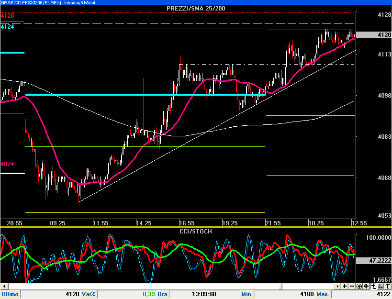Click the current price marker 4120
Screen dimensions: 392x299
374,35
